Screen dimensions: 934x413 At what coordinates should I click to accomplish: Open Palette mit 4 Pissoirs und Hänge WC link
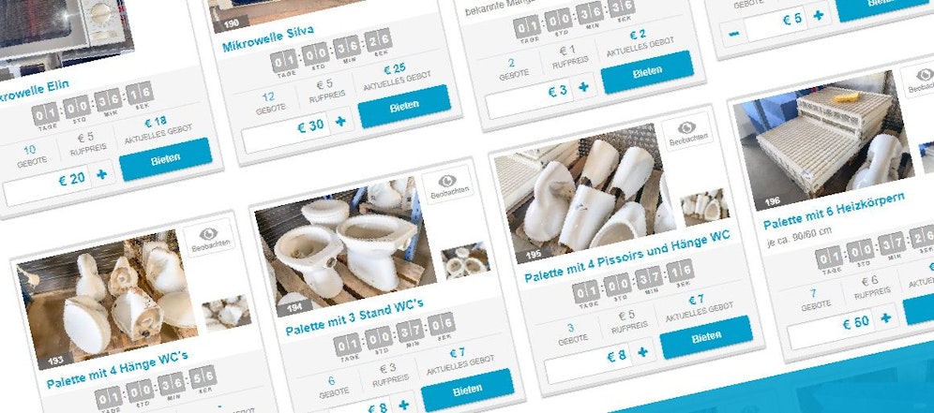tap(626, 256)
